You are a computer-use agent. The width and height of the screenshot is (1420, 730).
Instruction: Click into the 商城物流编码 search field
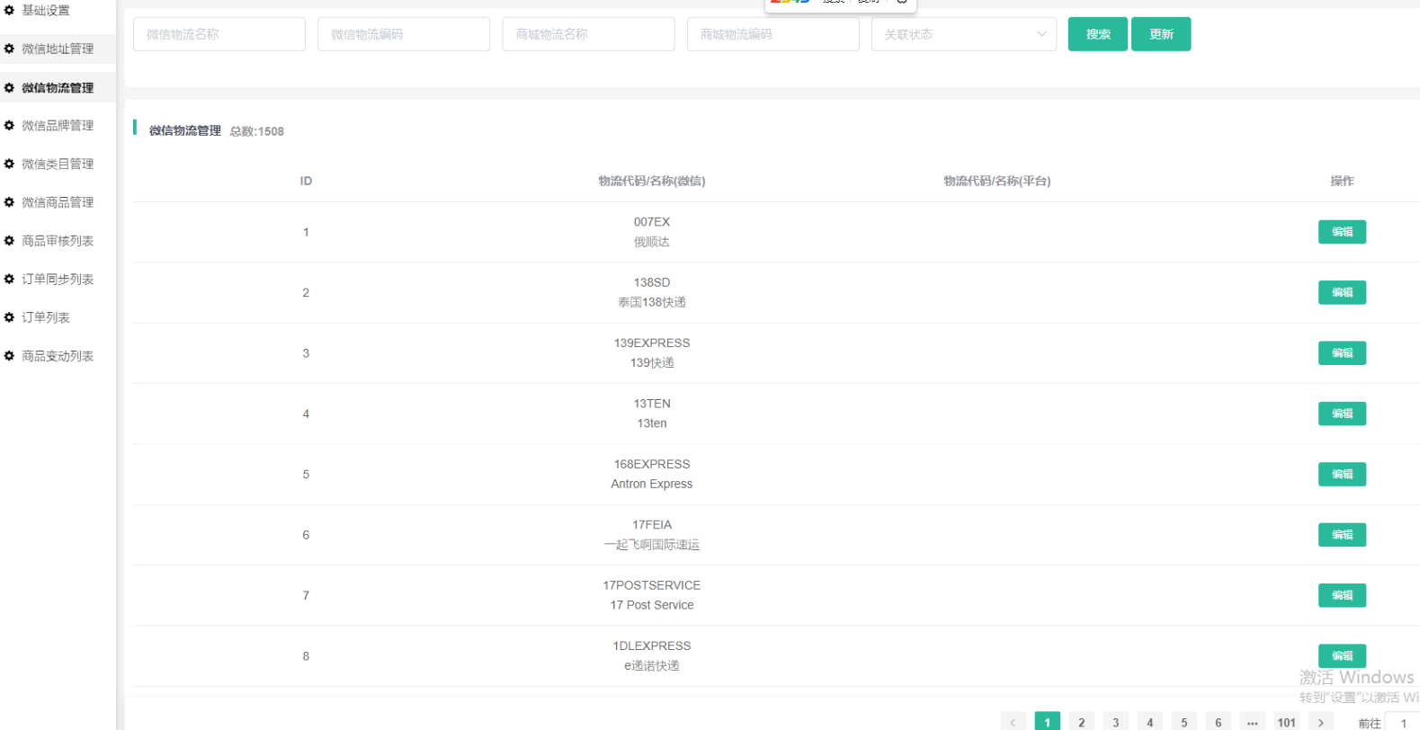[x=773, y=34]
